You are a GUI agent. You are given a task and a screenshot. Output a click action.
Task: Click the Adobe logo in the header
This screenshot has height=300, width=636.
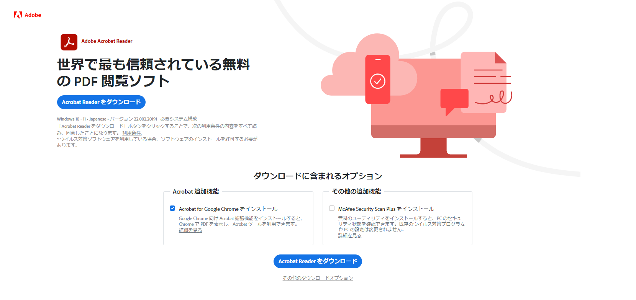pos(28,15)
